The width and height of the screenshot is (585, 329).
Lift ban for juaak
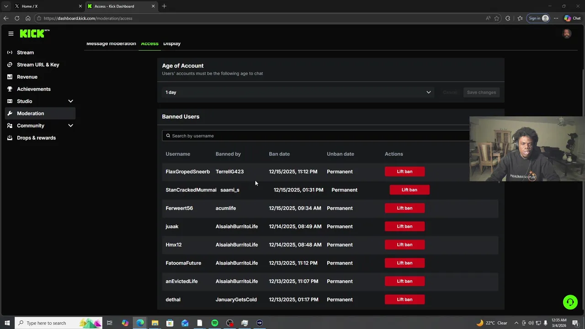[x=404, y=226]
